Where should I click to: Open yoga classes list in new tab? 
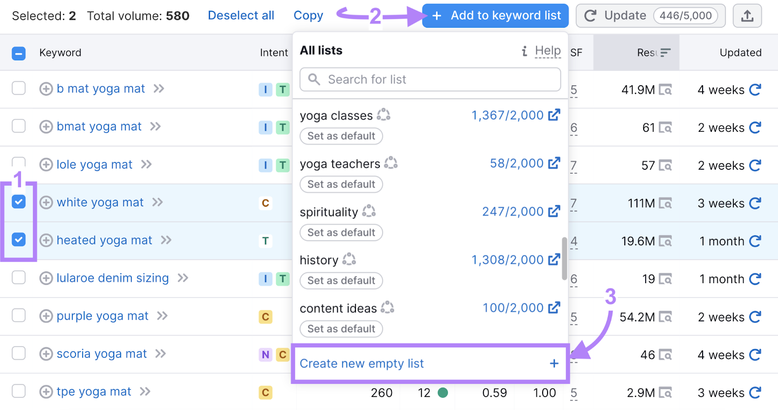coord(554,115)
